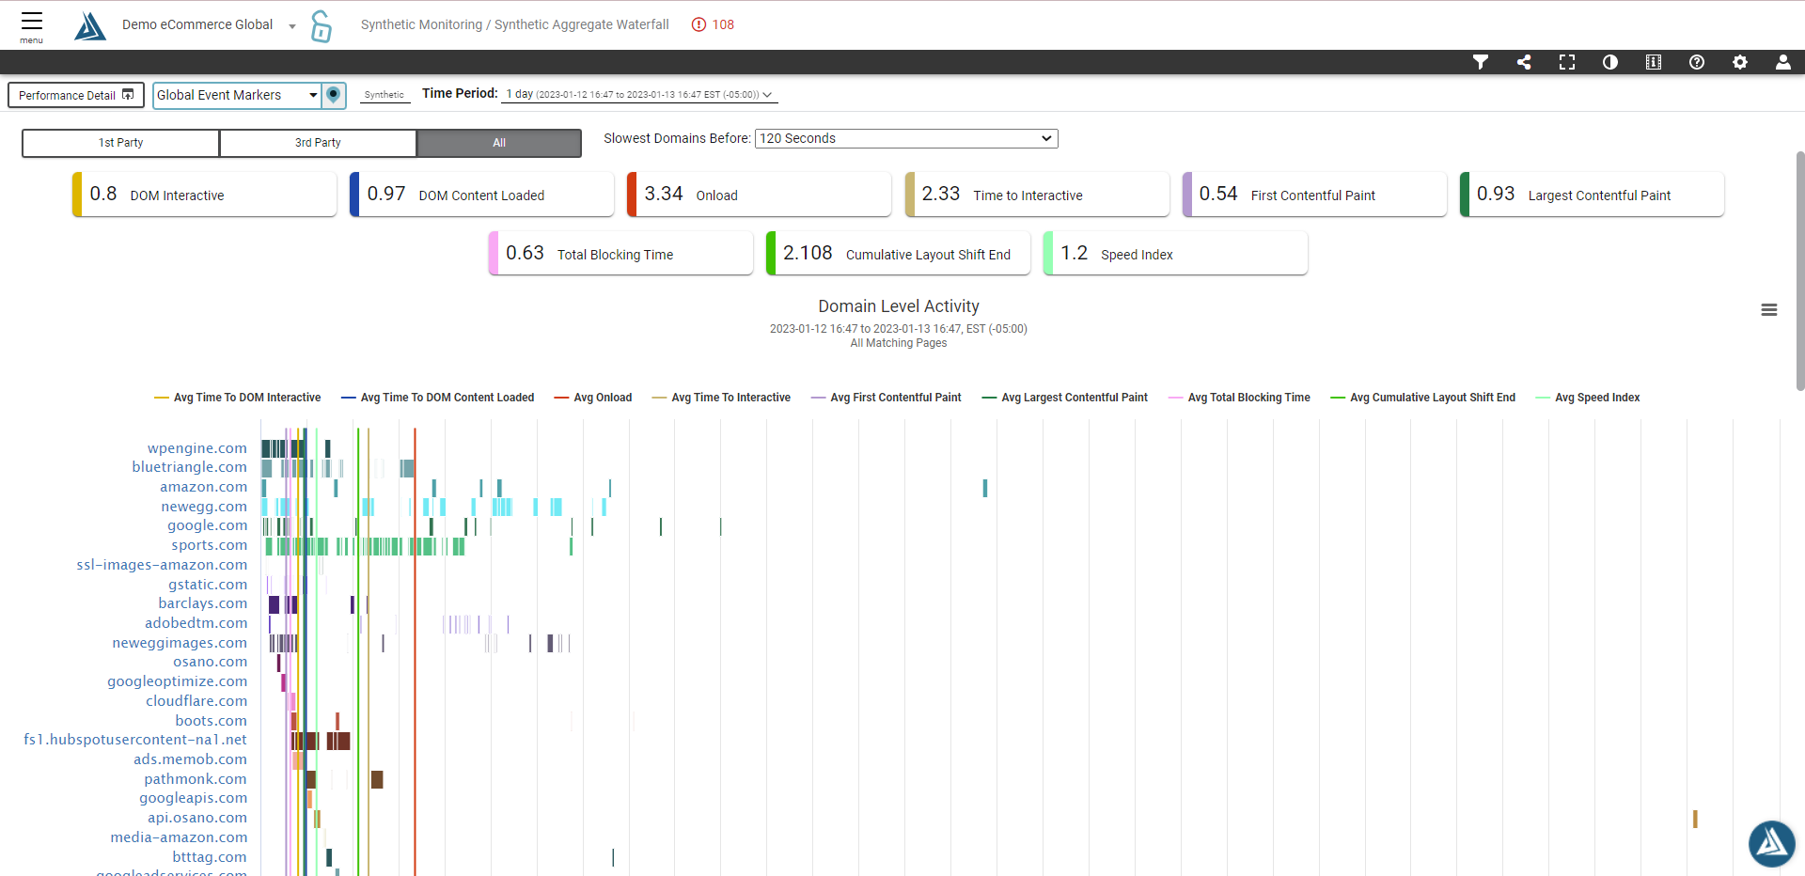
Task: Click the Time to Interactive 2.33 card
Action: (1037, 195)
